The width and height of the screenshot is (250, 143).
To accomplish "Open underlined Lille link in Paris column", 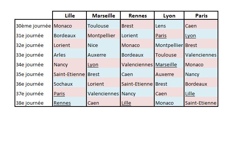I will tap(190, 93).
